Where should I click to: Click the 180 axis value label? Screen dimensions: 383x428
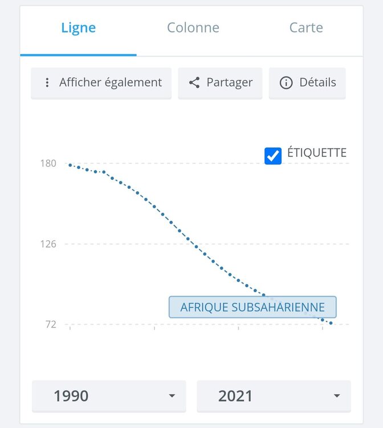pyautogui.click(x=48, y=164)
